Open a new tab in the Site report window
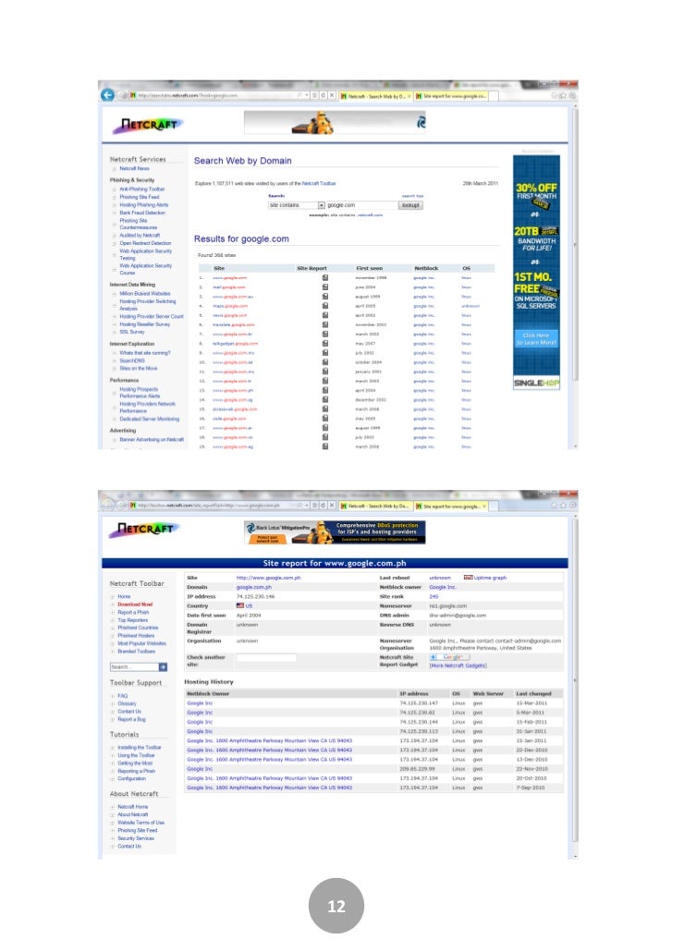 [494, 506]
